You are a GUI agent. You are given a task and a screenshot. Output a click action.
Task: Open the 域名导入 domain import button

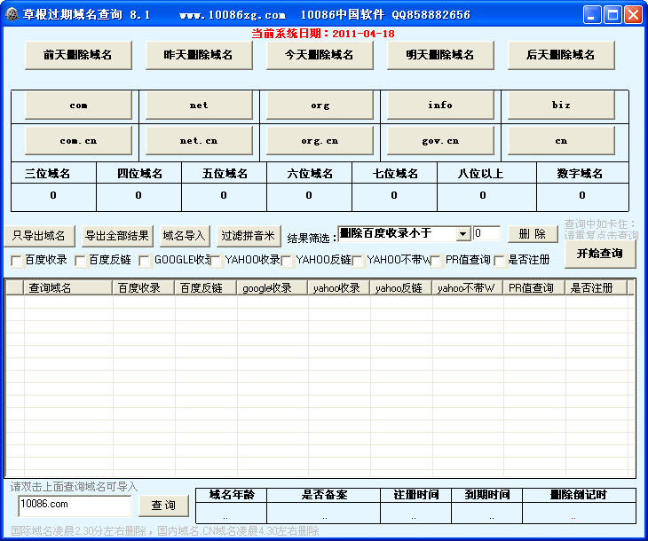click(184, 236)
